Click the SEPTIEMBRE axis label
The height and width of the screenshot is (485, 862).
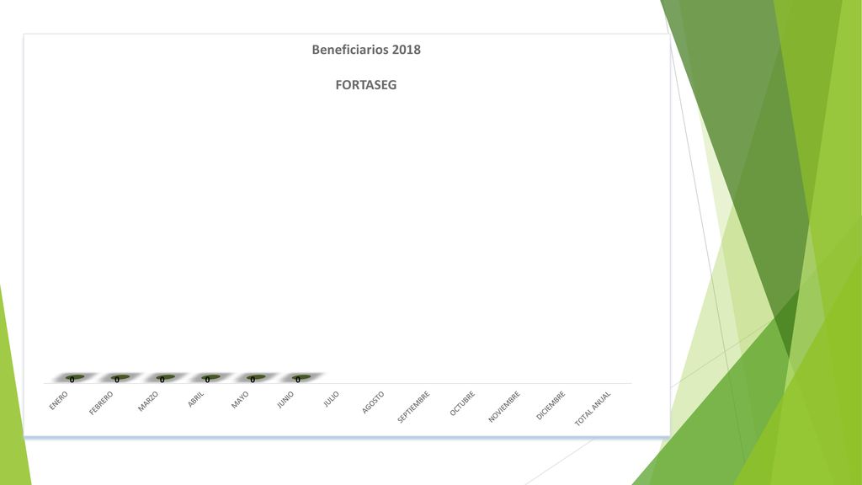pos(413,407)
